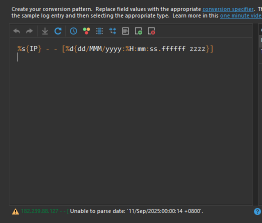Image resolution: width=262 pixels, height=223 pixels.
Task: Click the yellow warning triangle icon
Action: tap(15, 211)
